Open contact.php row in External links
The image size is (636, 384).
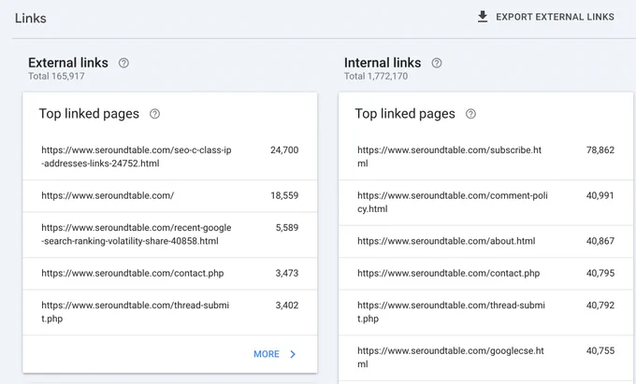170,274
